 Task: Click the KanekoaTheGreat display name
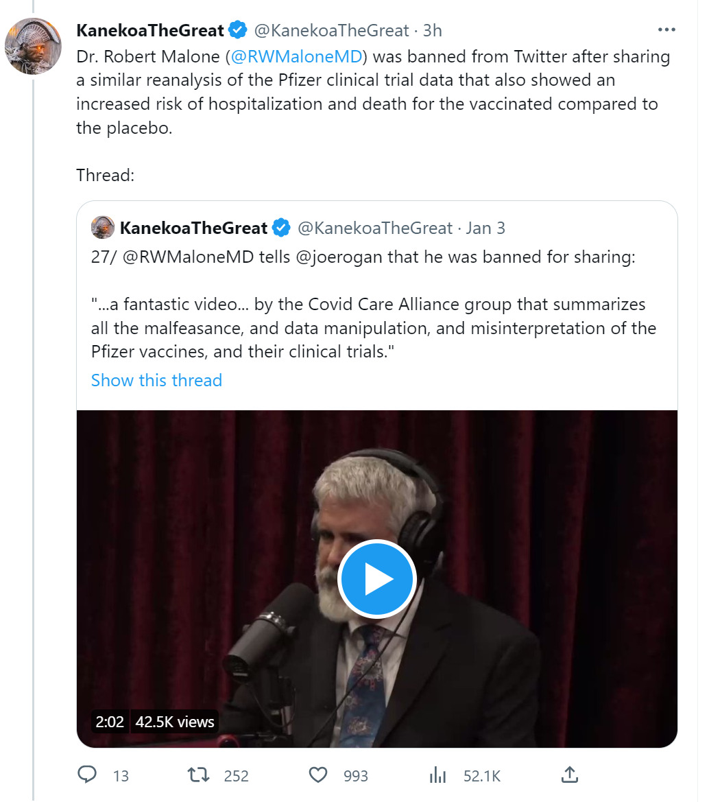[150, 30]
